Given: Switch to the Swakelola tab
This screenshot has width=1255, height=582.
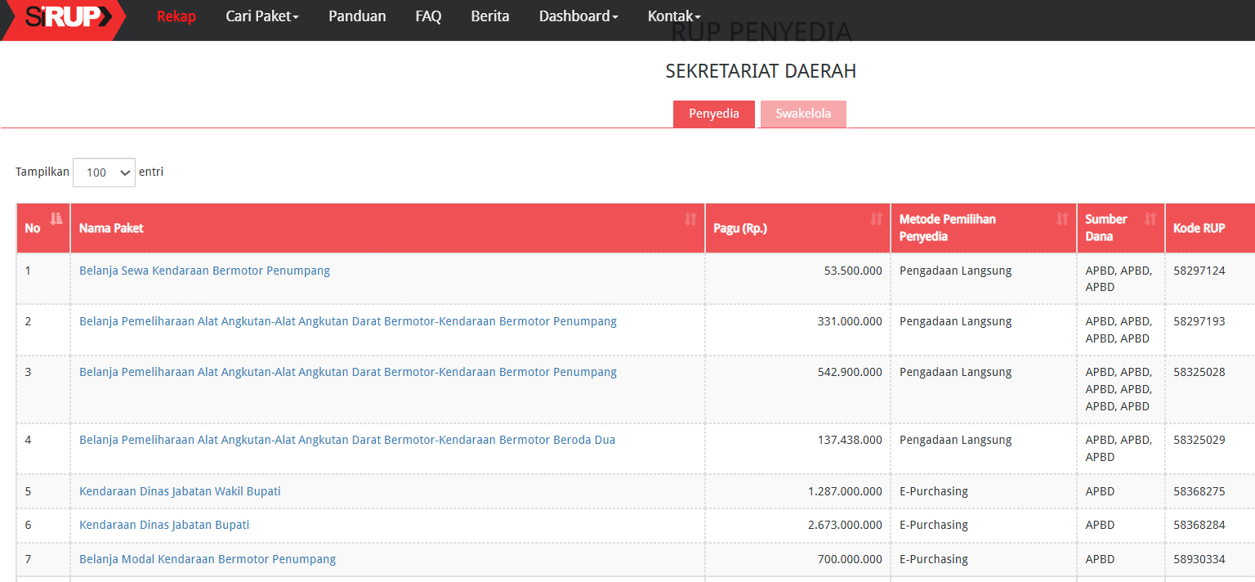Looking at the screenshot, I should click(803, 114).
